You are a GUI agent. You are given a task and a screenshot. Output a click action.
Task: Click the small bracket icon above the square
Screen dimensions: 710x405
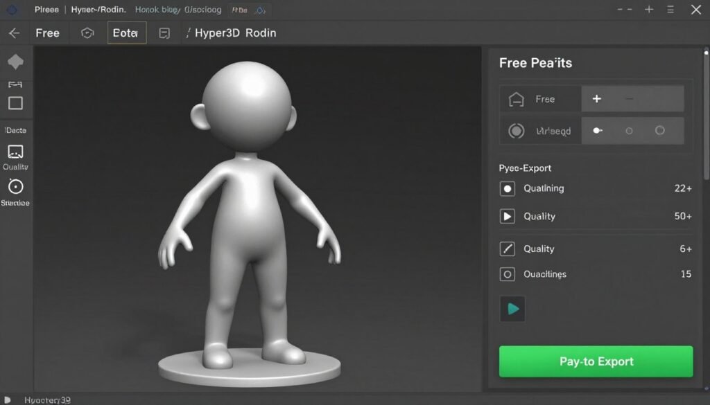click(15, 84)
